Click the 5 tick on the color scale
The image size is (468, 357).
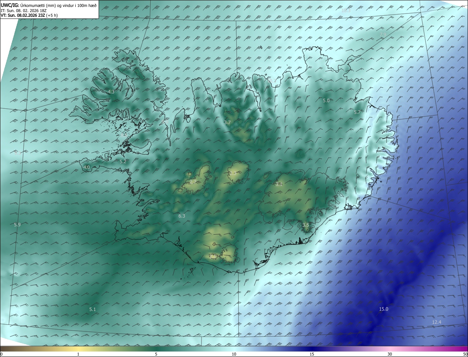pyautogui.click(x=156, y=354)
